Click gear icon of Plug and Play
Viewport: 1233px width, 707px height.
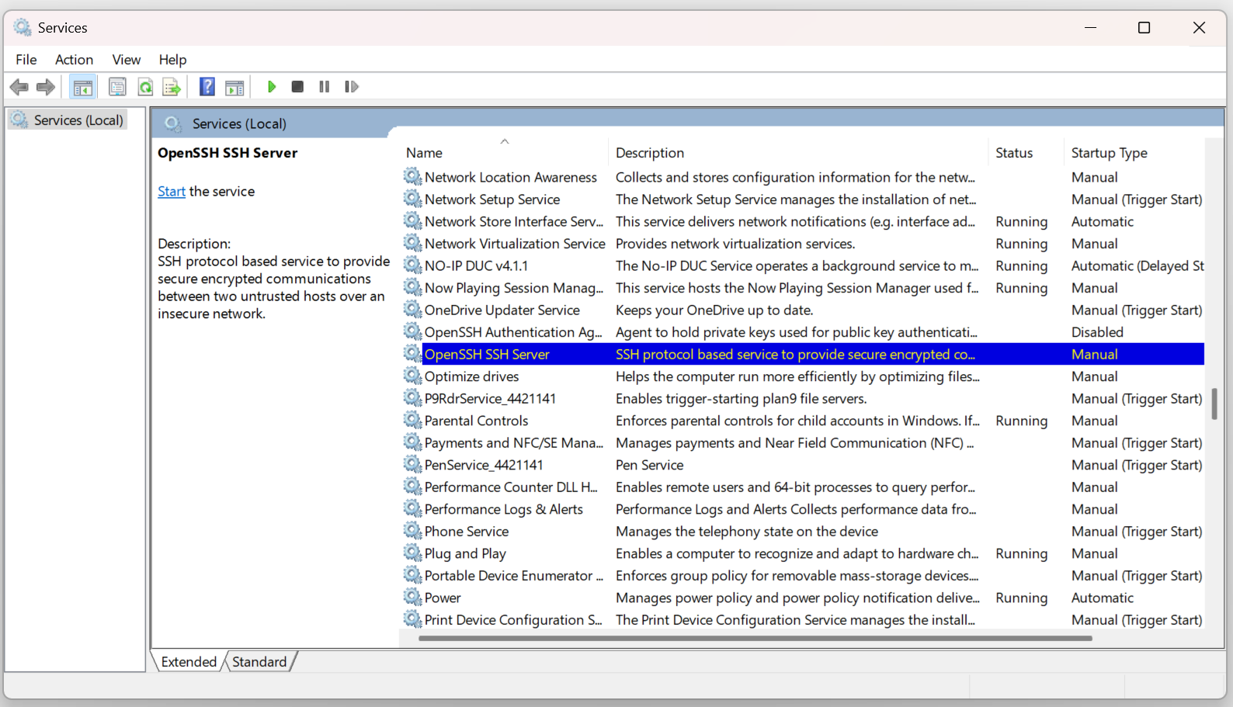412,553
